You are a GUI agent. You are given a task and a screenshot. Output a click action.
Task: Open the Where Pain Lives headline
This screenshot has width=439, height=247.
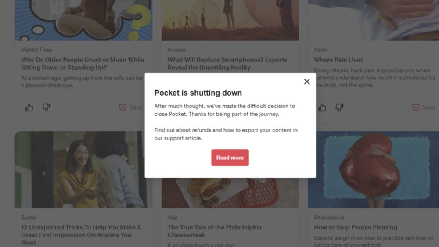(338, 60)
